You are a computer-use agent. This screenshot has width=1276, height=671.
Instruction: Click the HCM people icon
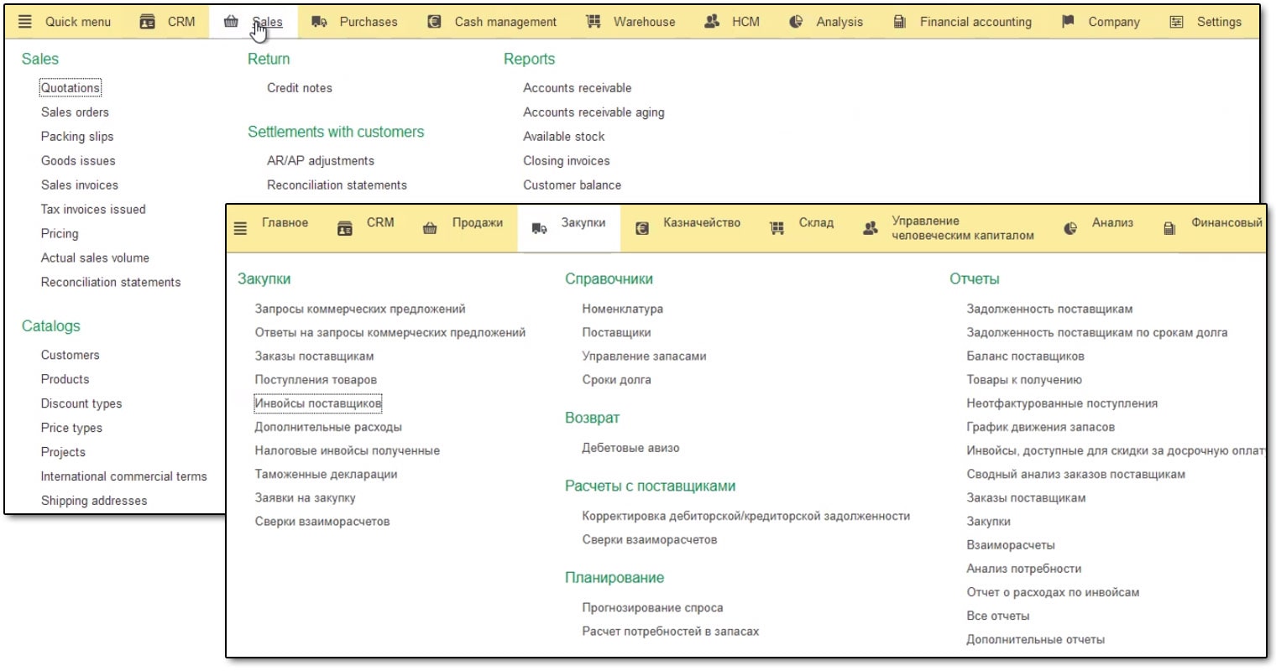(712, 22)
